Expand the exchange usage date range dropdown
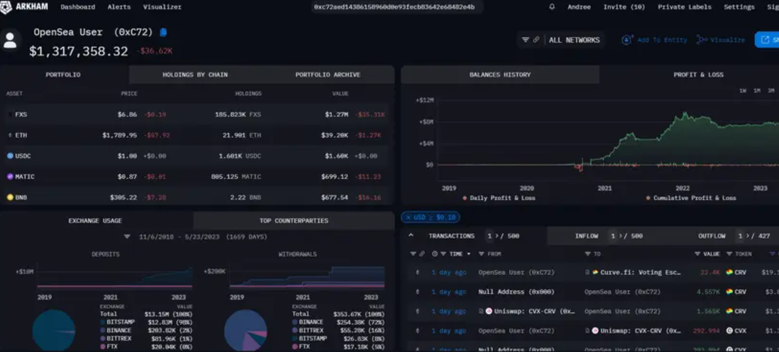Image resolution: width=779 pixels, height=352 pixels. tap(127, 237)
